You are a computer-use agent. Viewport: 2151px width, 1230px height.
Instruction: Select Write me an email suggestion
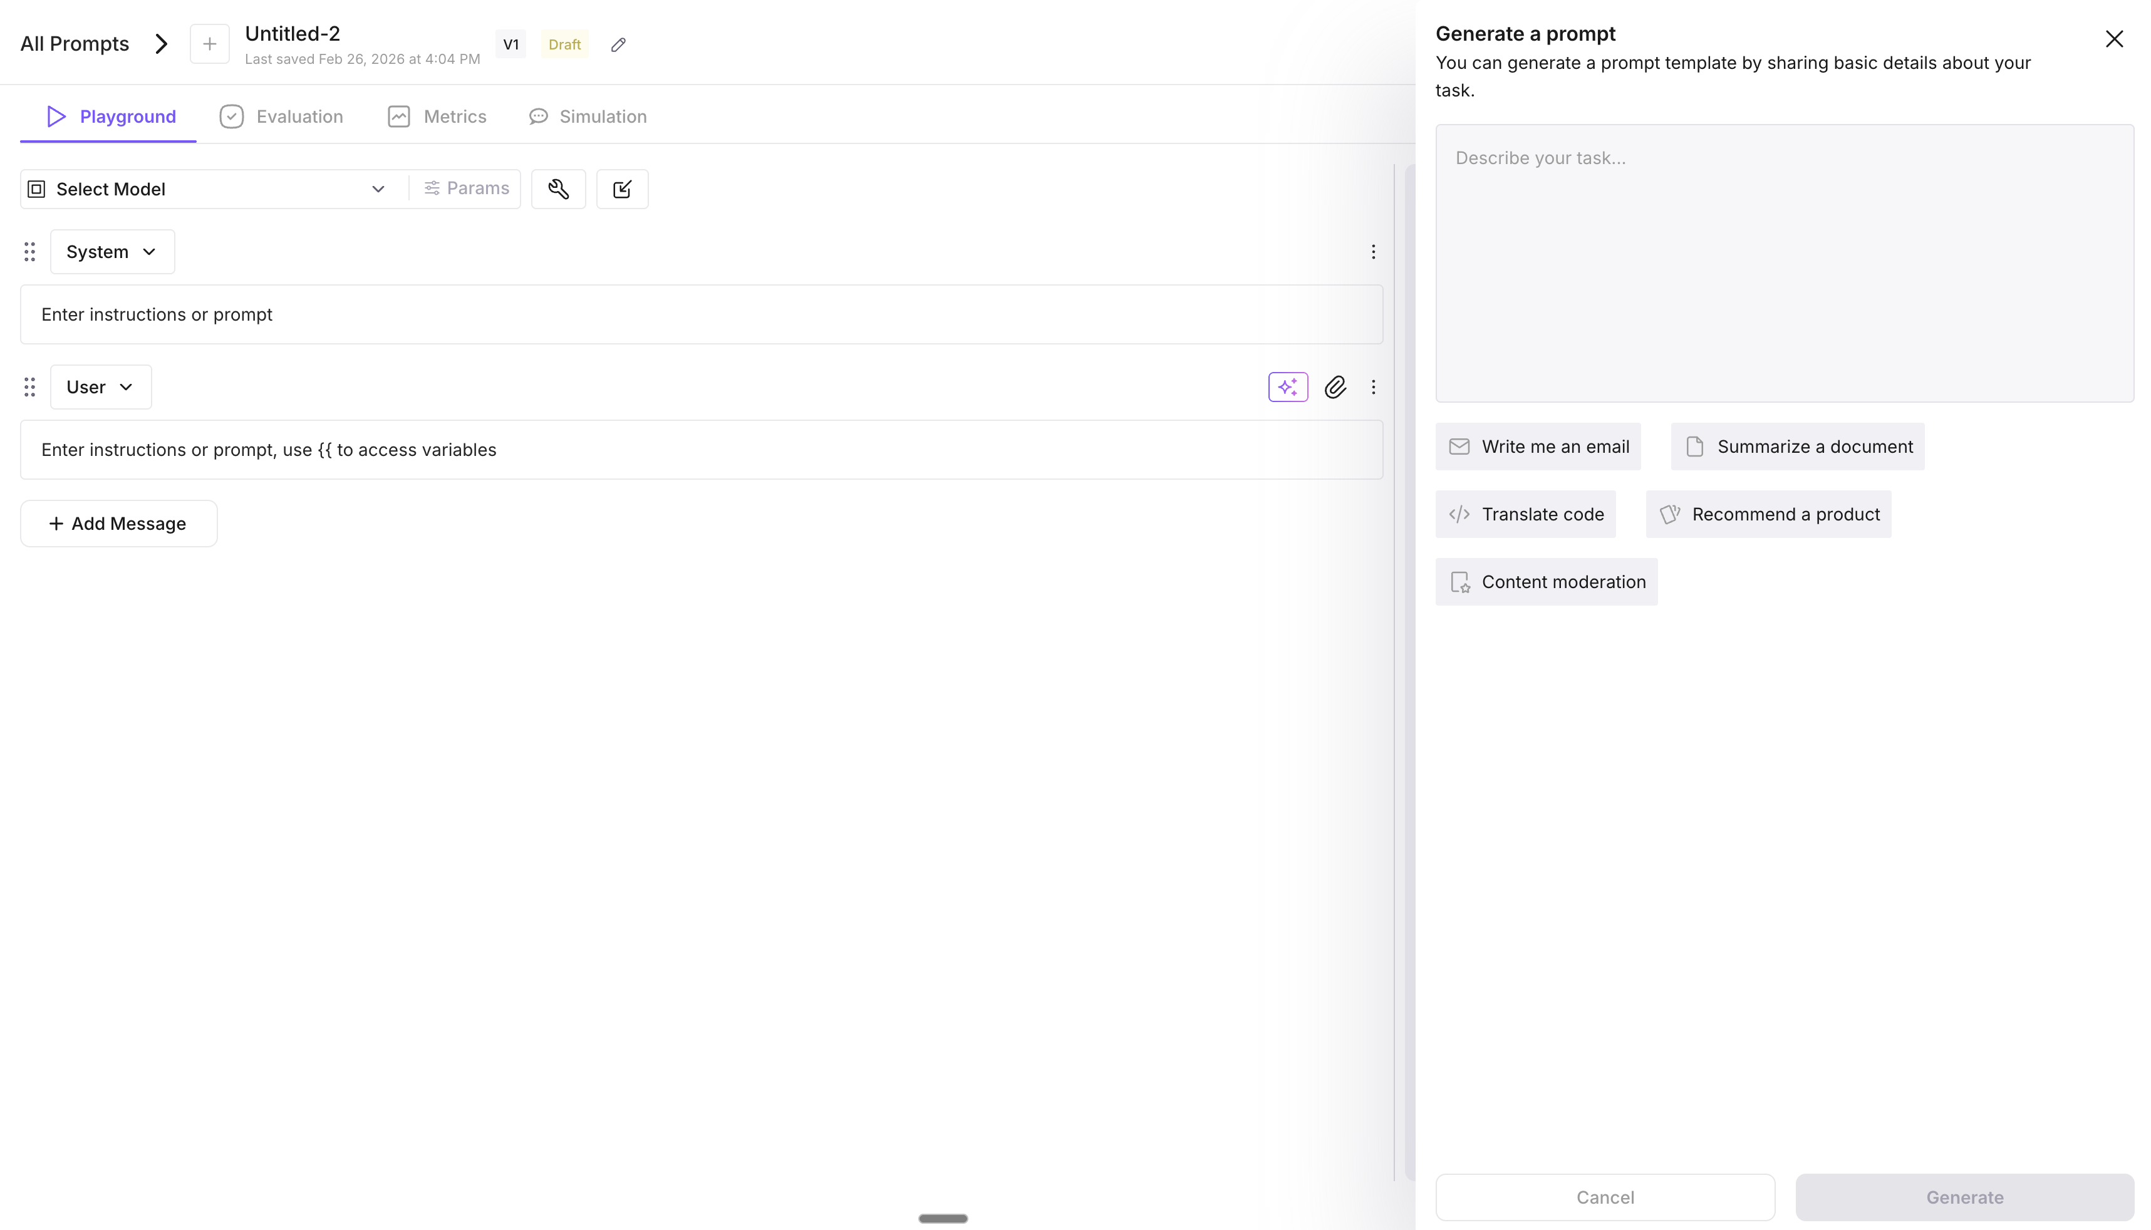(1538, 447)
